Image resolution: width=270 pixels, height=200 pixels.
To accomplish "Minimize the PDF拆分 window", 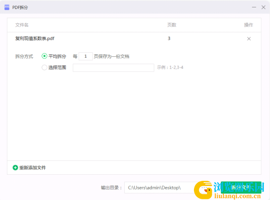I will (x=254, y=7).
